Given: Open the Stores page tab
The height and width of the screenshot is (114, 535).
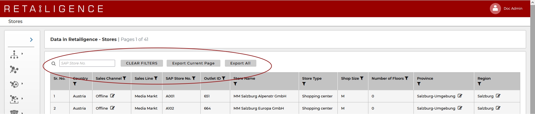Looking at the screenshot, I should pos(15,21).
